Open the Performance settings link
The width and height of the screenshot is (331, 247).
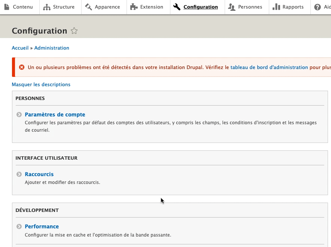[x=42, y=226]
